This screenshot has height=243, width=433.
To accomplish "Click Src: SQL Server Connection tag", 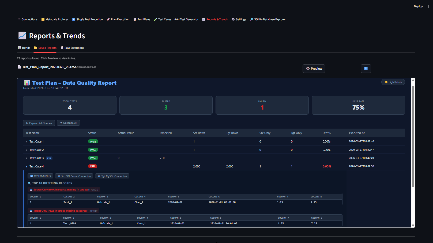I will pos(74,176).
